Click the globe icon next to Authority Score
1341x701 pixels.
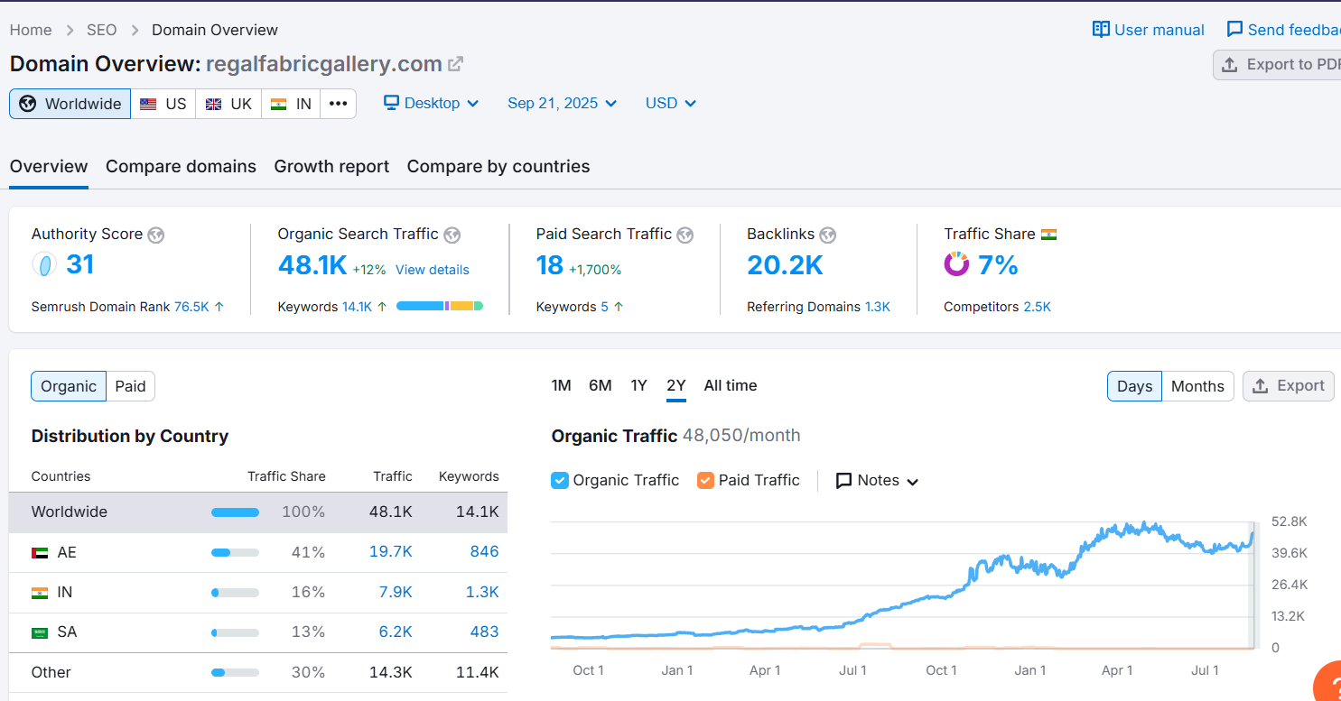point(156,235)
